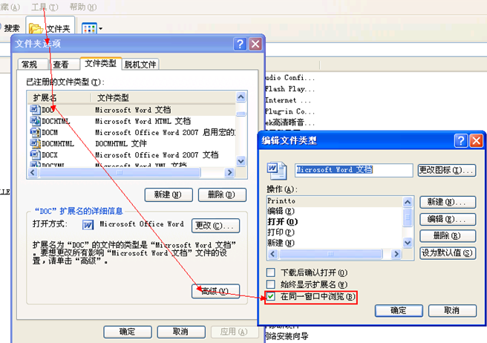Click the help question mark in 文件夹选项 title bar
This screenshot has height=343, width=487.
241,45
